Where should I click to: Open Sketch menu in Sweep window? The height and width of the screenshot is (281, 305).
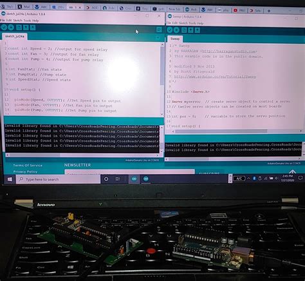click(183, 23)
